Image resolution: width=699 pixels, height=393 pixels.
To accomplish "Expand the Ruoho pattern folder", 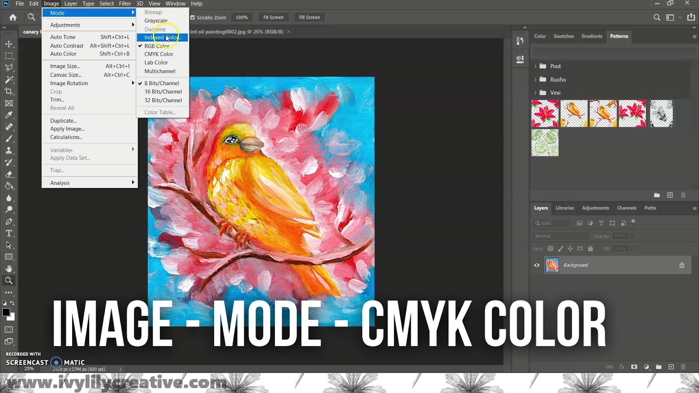I will (535, 79).
